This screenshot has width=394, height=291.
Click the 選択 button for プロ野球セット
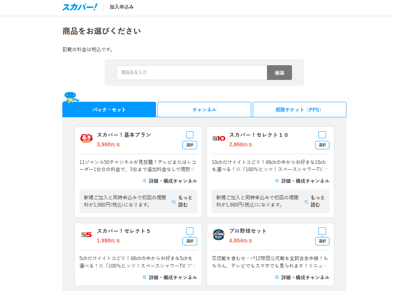[x=322, y=241]
